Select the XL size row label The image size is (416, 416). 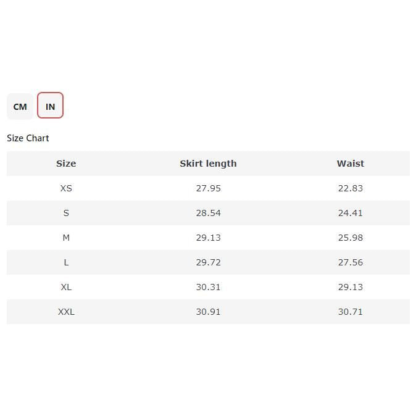click(x=66, y=287)
